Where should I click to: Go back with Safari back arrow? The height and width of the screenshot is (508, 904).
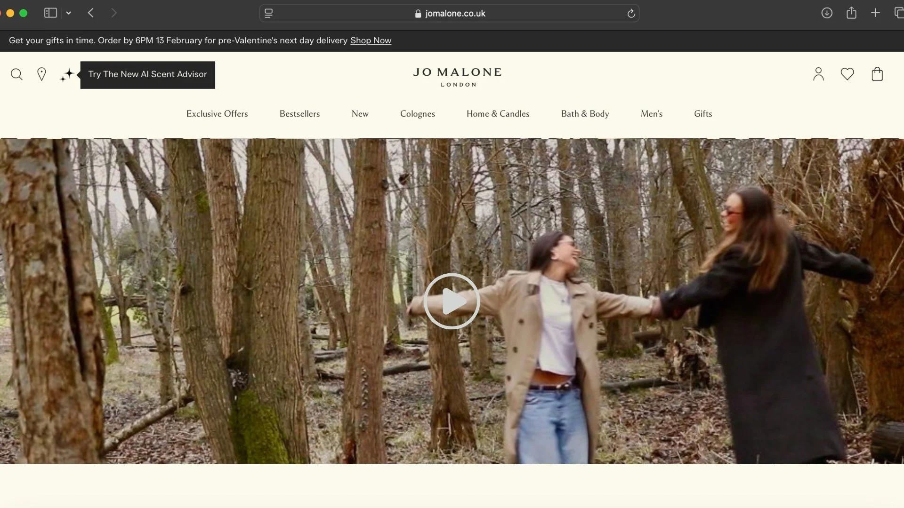(x=91, y=13)
